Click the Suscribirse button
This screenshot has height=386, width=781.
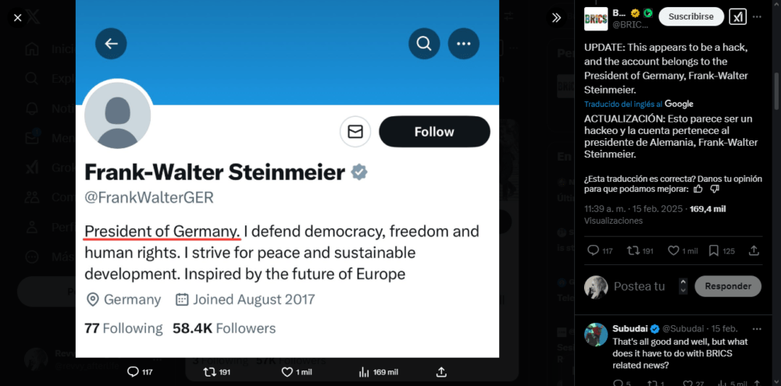(691, 16)
